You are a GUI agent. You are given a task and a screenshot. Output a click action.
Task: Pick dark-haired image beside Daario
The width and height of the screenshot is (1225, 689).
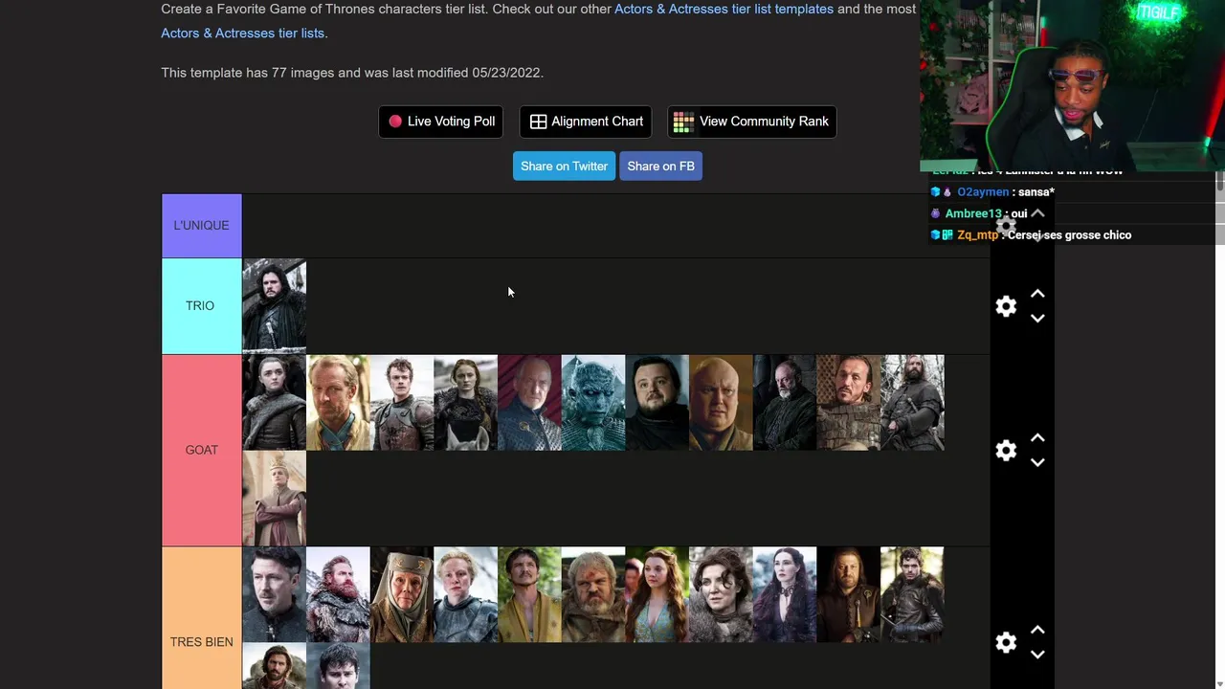338,666
